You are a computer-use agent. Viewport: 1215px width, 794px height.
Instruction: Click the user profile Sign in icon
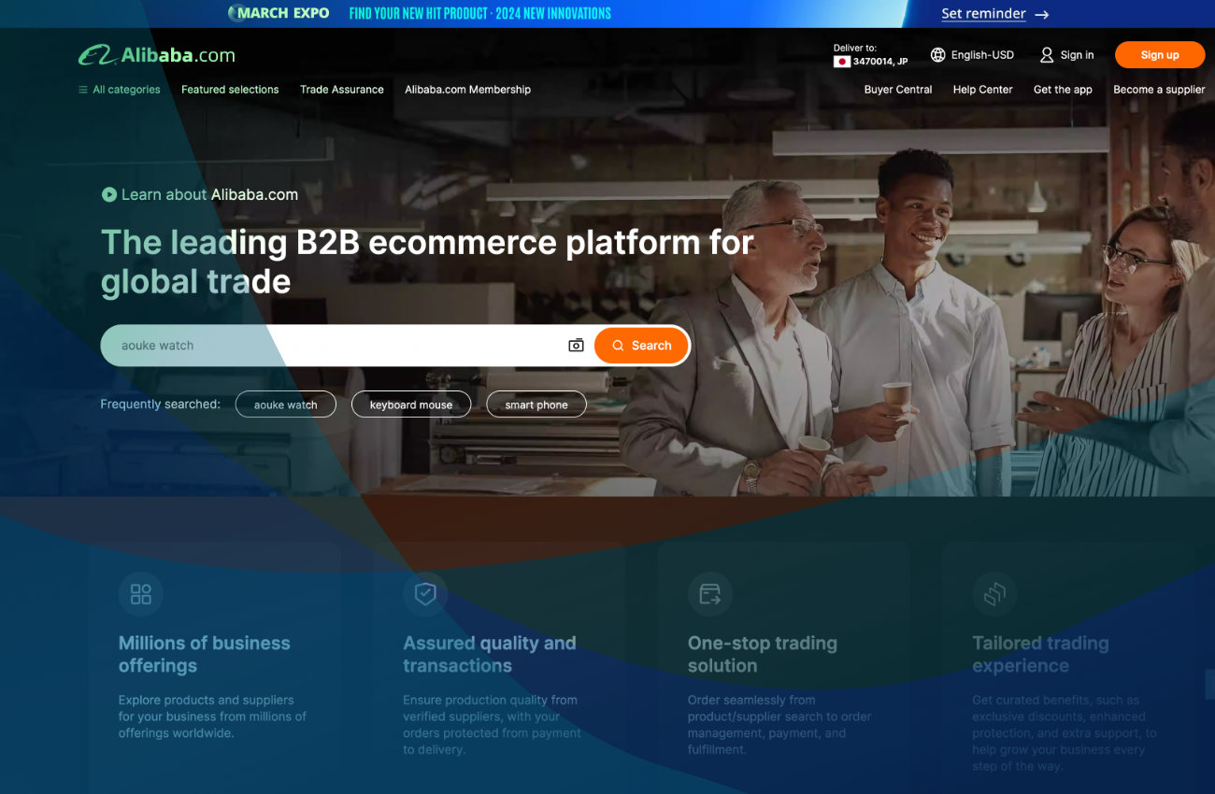tap(1047, 55)
